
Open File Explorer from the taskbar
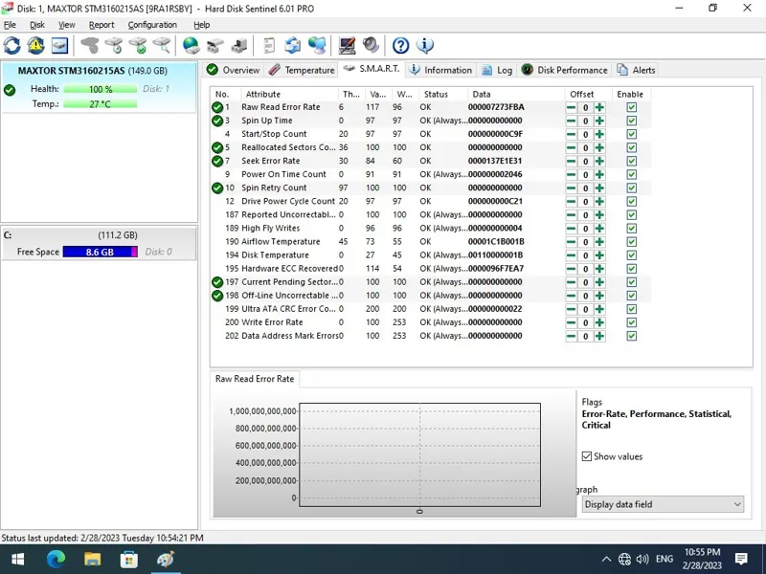click(92, 559)
